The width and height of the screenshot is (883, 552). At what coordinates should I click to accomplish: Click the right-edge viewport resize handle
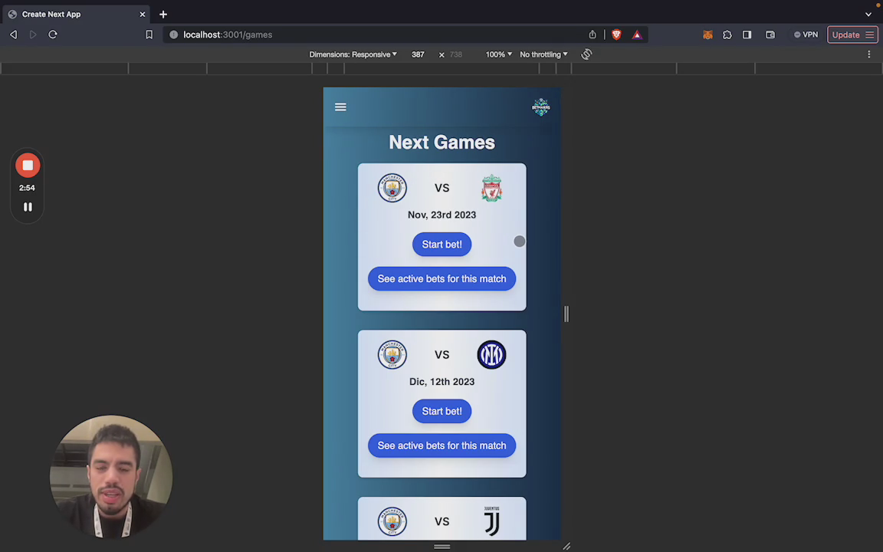coord(566,314)
